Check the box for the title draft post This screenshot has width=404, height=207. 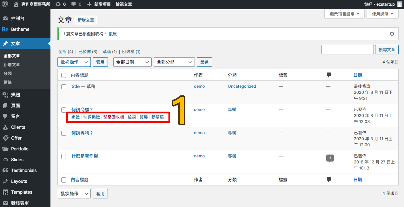[x=64, y=86]
